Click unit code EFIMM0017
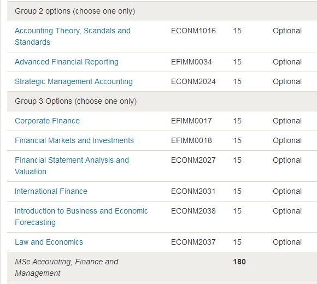Image resolution: width=317 pixels, height=284 pixels. coord(191,121)
